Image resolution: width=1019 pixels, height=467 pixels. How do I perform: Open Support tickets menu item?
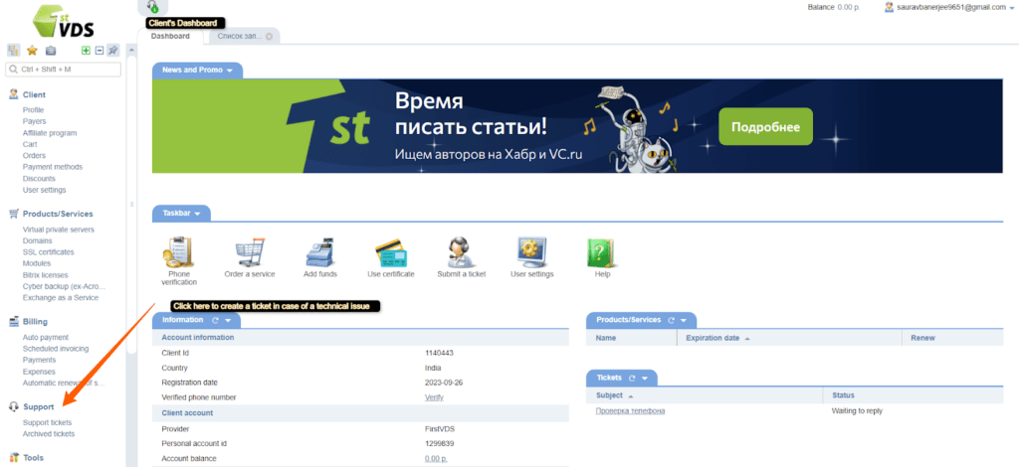[x=48, y=422]
